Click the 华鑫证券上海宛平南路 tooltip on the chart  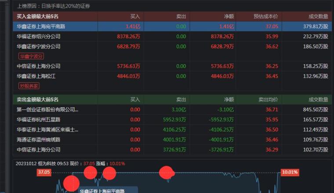(109, 190)
